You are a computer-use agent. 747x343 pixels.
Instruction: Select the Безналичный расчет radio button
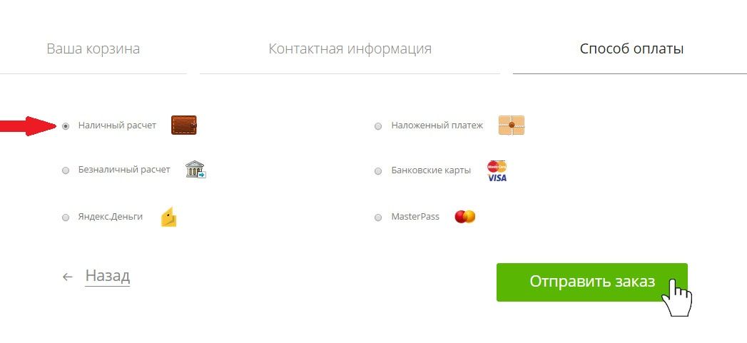[x=66, y=170]
